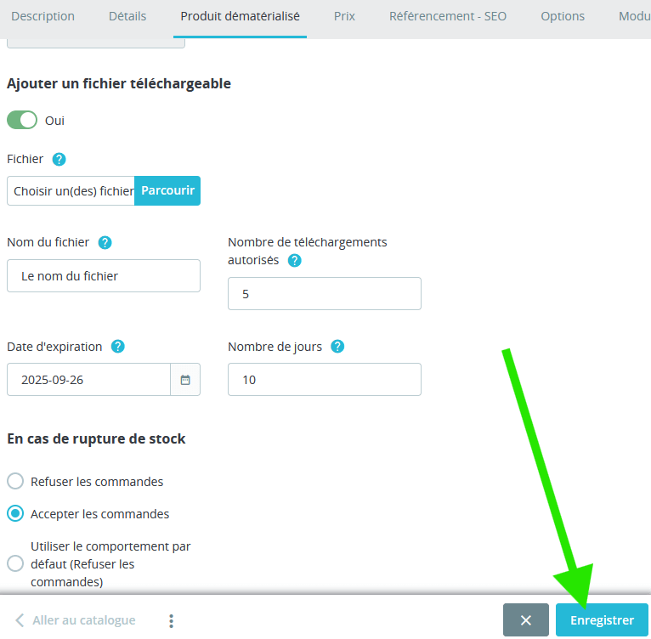
Task: Return via Aller au catalogue link
Action: click(x=75, y=620)
